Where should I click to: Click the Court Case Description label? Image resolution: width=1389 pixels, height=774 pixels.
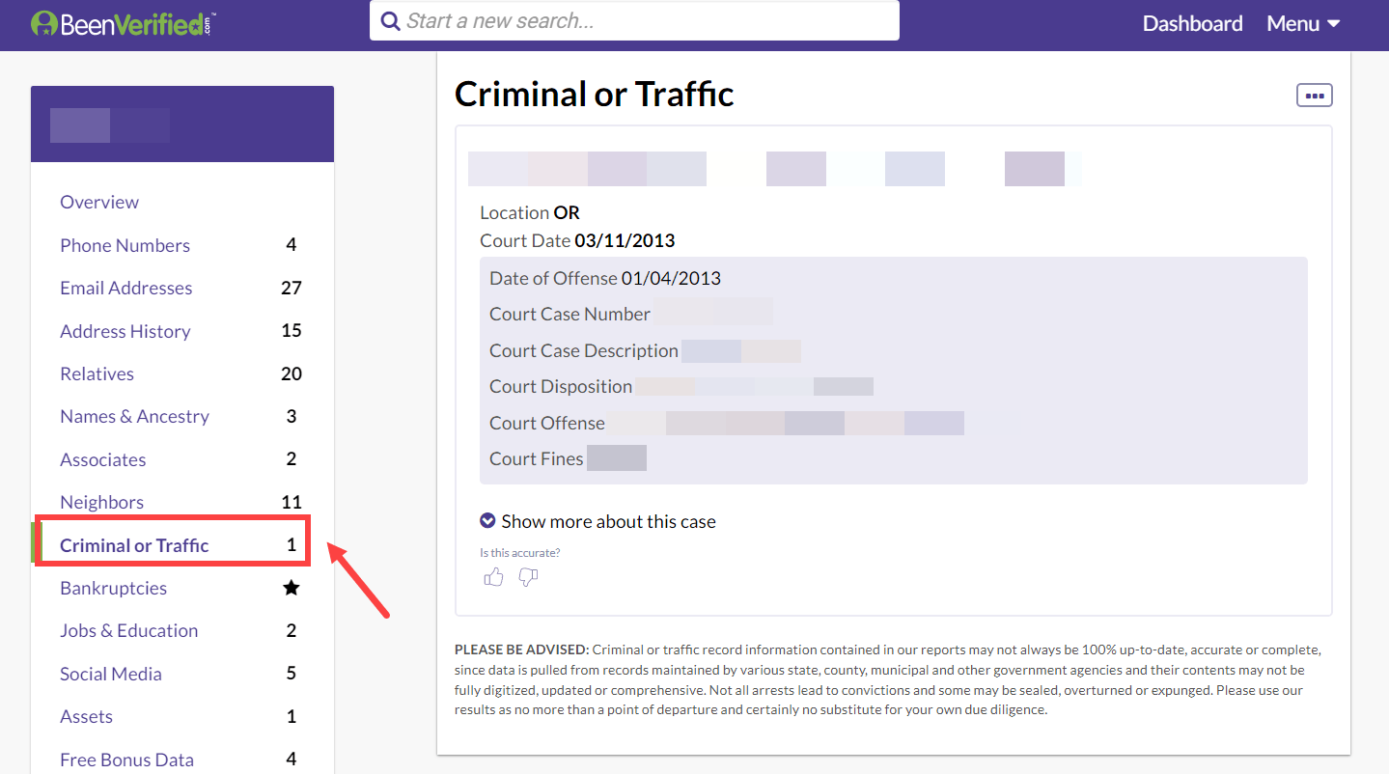coord(583,350)
